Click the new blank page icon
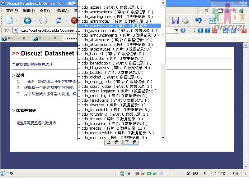This screenshot has height=178, width=249. point(10,20)
